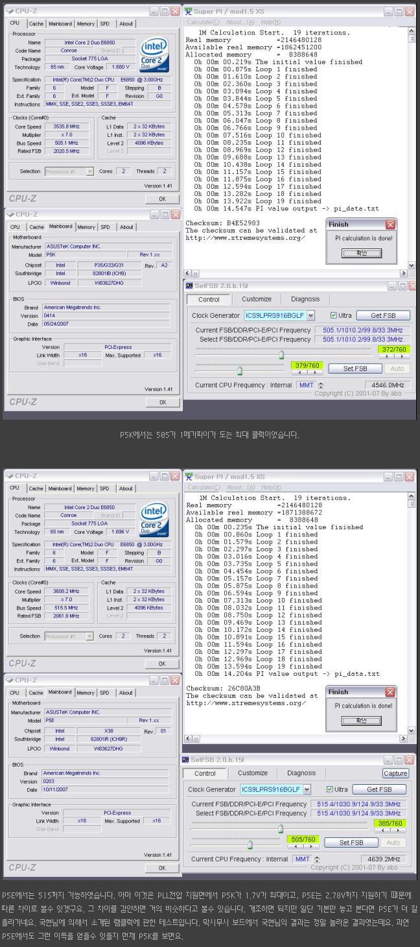Open About tab in CPU-Z showing 3608.2 MHz
Viewport: 420px width, 947px height.
point(126,488)
